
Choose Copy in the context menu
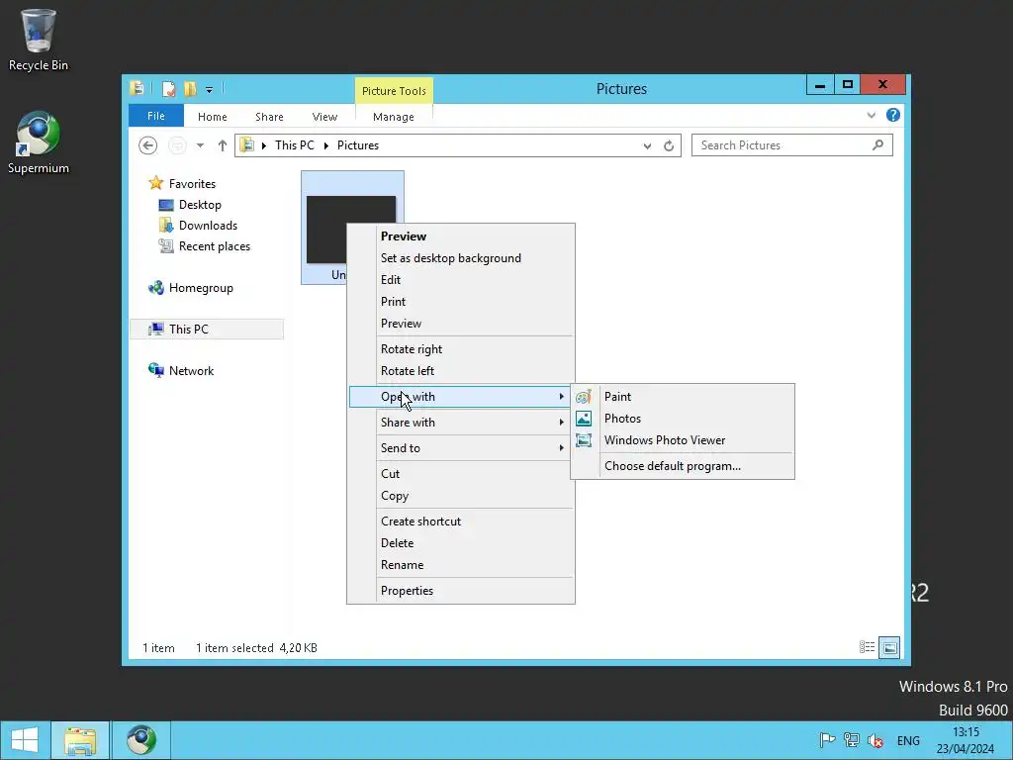coord(461,496)
